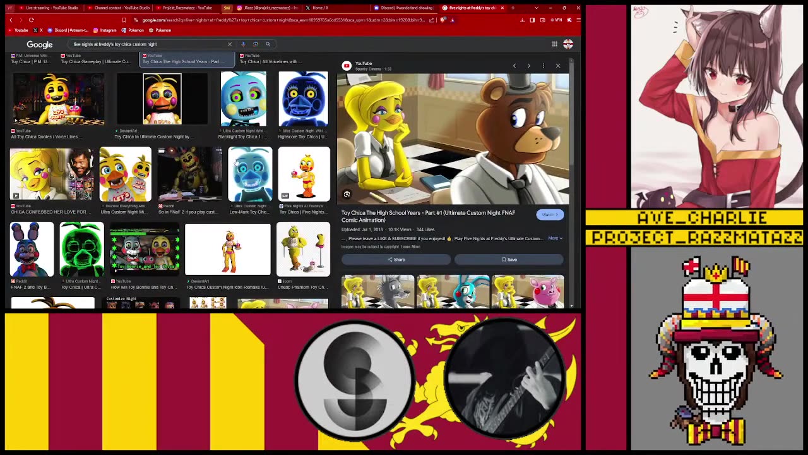Open a new browser tab with plus
The height and width of the screenshot is (455, 808).
pyautogui.click(x=513, y=8)
